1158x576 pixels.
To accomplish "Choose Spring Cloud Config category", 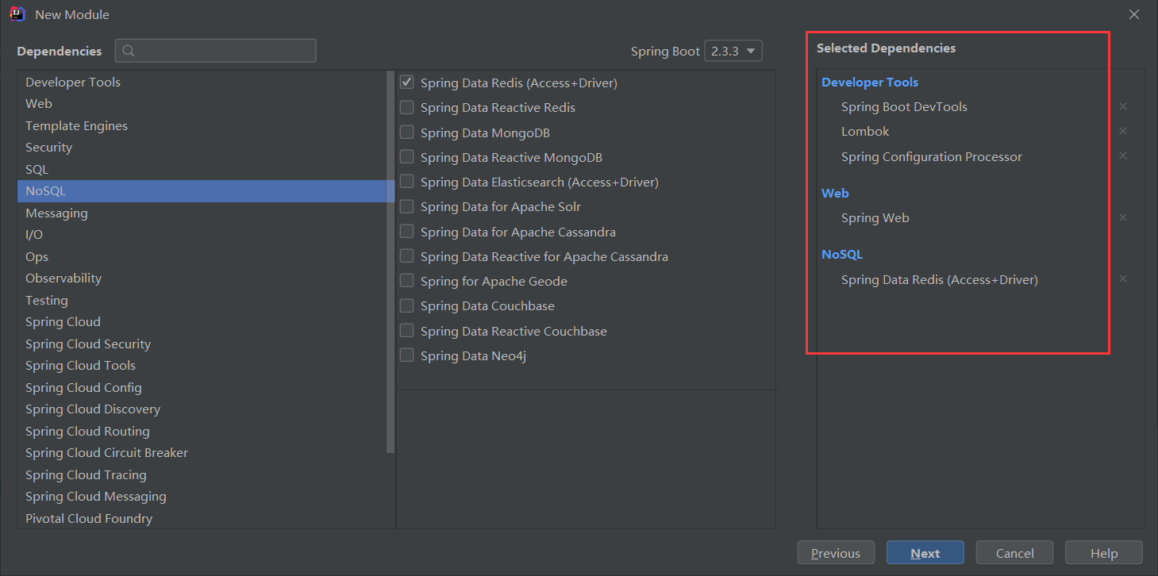I will pos(202,387).
